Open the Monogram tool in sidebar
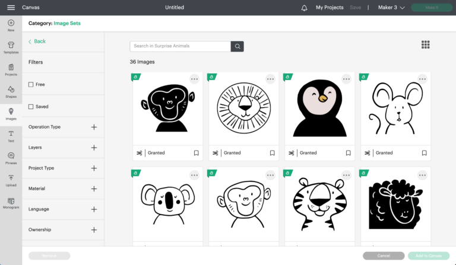Viewport: 456px width, 265px height. pos(11,203)
